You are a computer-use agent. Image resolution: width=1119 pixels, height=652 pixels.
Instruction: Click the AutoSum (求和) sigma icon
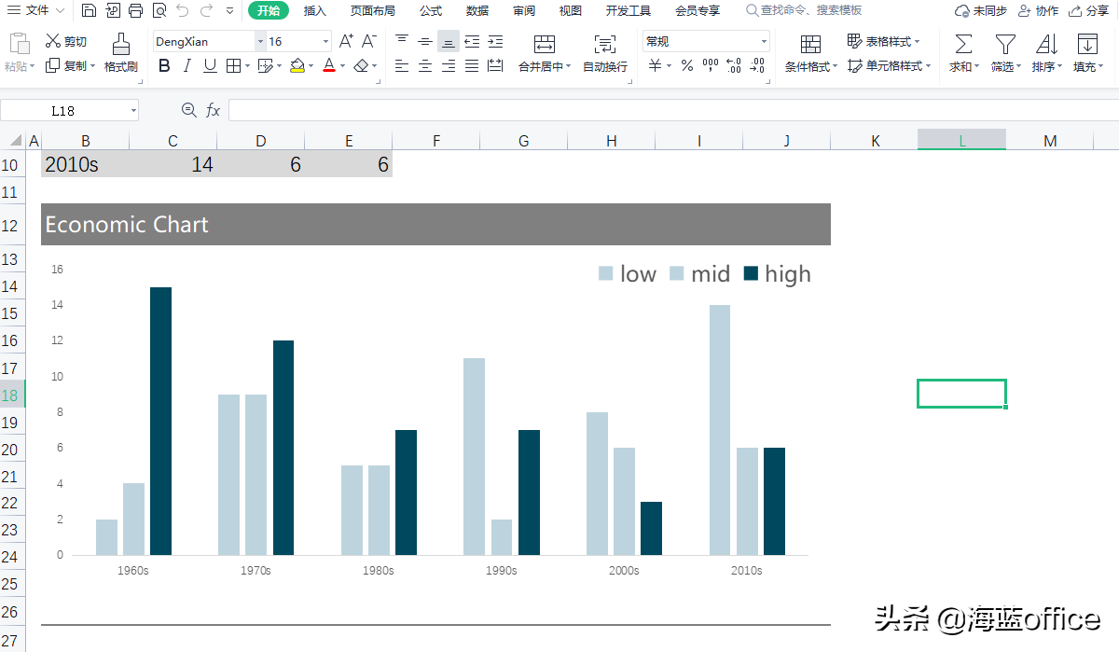963,53
